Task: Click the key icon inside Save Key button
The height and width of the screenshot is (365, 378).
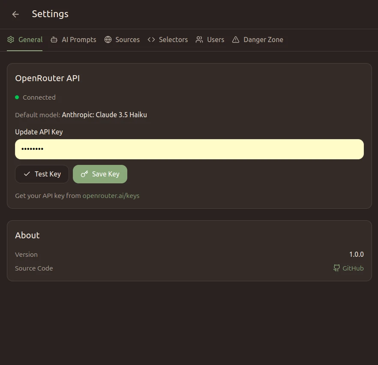Action: point(84,174)
